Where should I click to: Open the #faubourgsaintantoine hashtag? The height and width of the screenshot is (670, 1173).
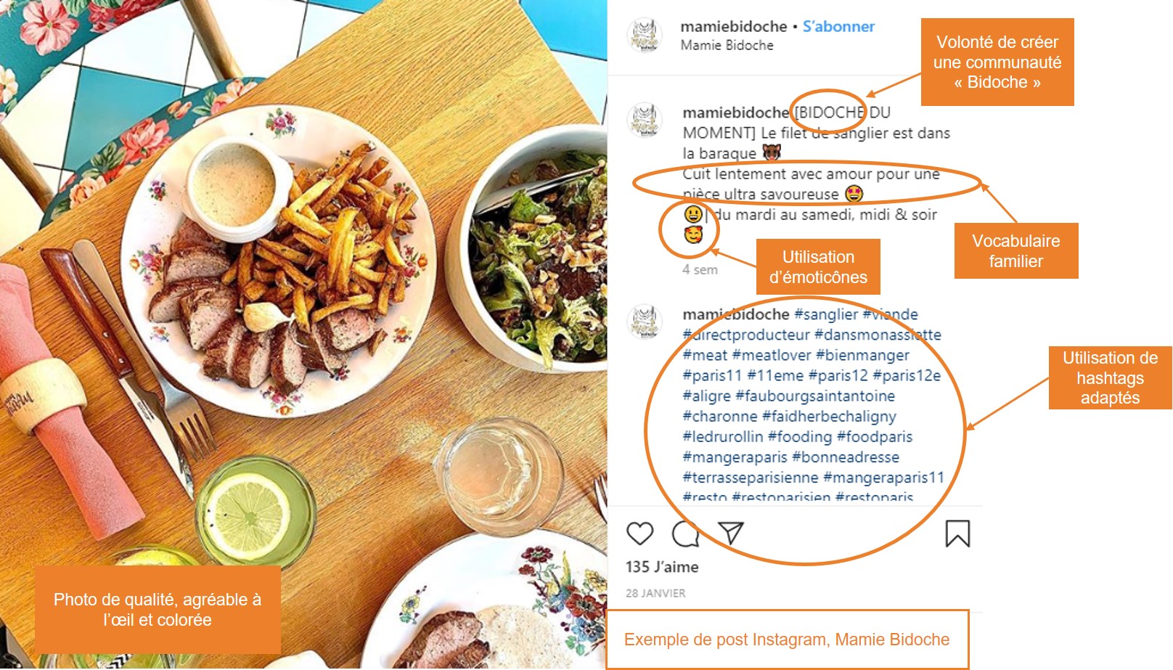click(x=815, y=396)
